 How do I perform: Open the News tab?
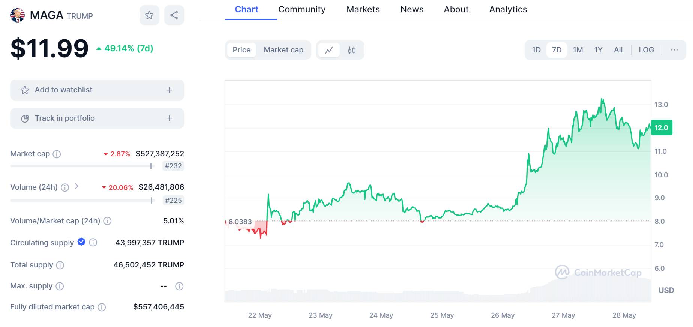pos(412,9)
